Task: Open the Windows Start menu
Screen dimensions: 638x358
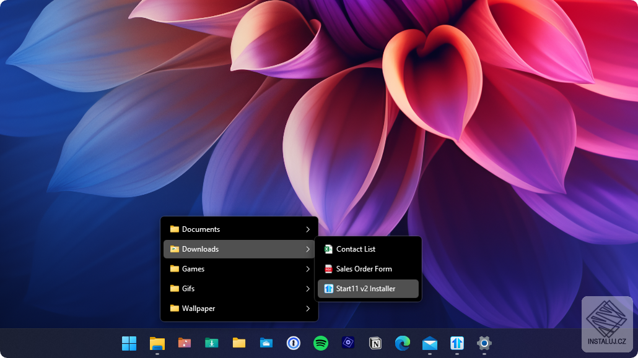Action: [x=129, y=343]
